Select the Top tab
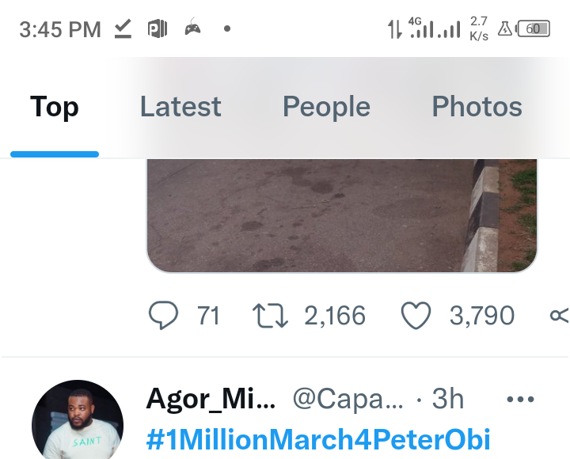Image resolution: width=570 pixels, height=459 pixels. [54, 107]
